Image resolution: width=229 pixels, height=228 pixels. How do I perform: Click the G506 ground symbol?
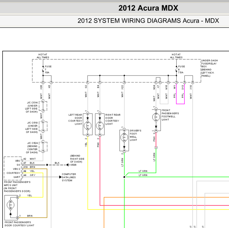click(x=68, y=165)
